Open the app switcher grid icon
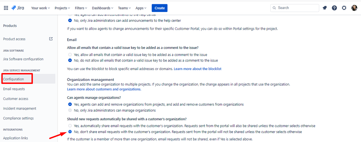Viewport: 361px width, 142px height. click(6, 8)
